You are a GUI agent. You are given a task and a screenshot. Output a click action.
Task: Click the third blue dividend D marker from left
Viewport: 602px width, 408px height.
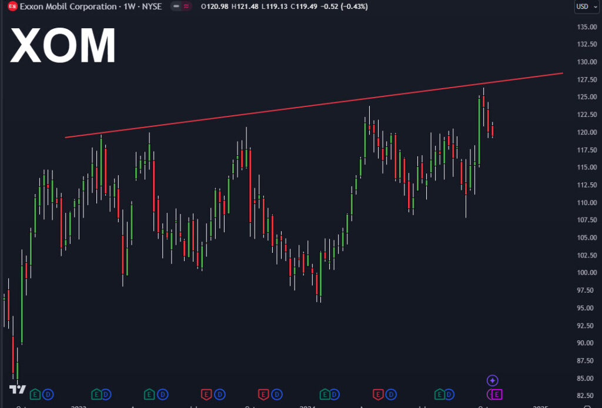point(162,394)
